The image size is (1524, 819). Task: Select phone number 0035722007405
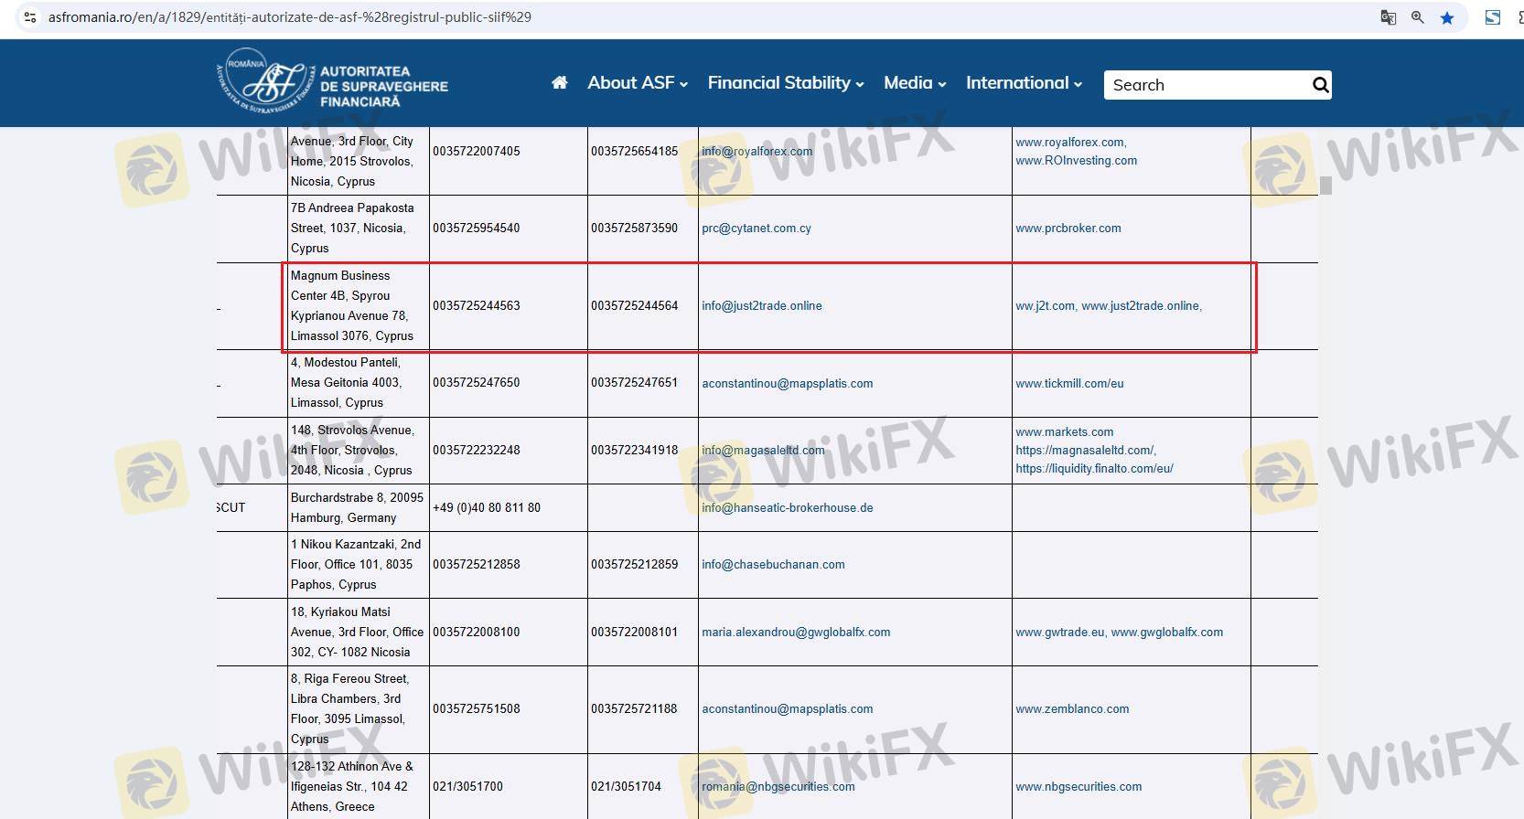[x=477, y=152]
